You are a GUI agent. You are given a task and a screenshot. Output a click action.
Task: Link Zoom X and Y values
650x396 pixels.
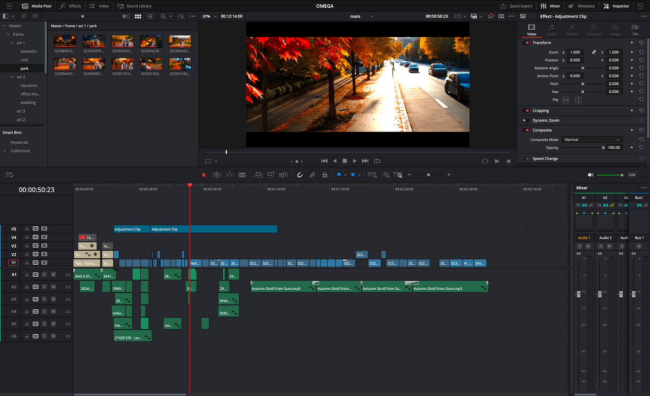click(x=594, y=52)
